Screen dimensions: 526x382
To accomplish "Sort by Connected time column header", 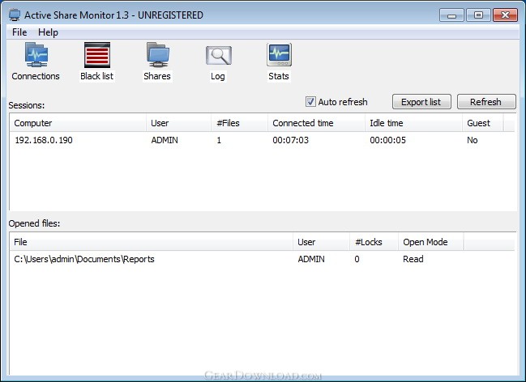I will [316, 123].
